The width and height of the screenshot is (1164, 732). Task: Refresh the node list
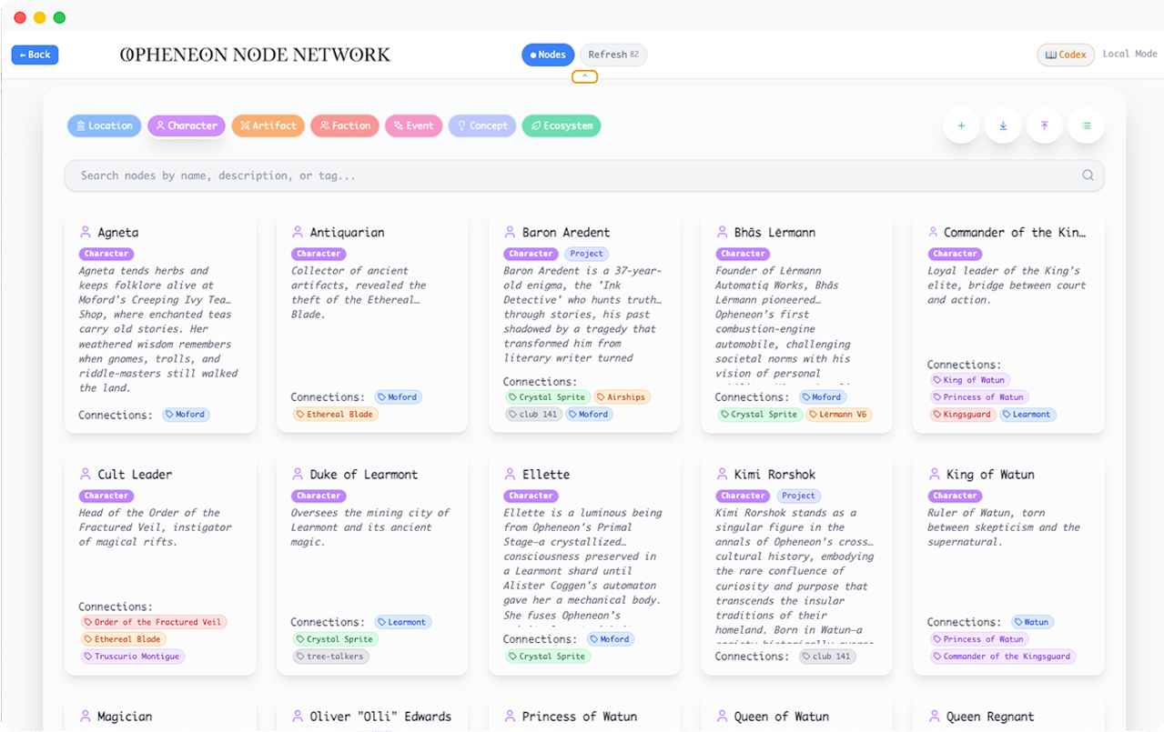pyautogui.click(x=612, y=55)
